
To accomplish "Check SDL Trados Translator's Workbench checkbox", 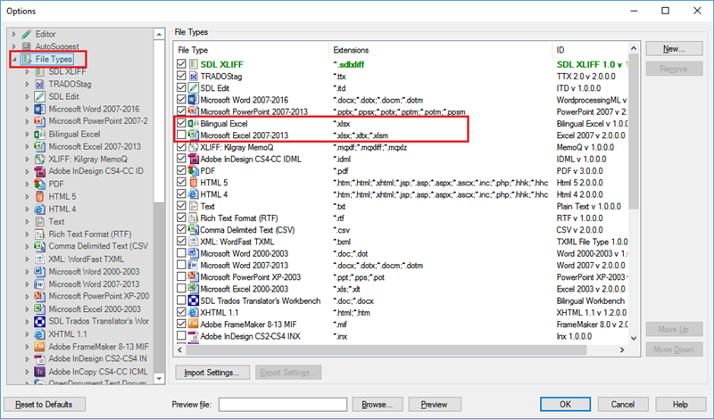I will [181, 300].
